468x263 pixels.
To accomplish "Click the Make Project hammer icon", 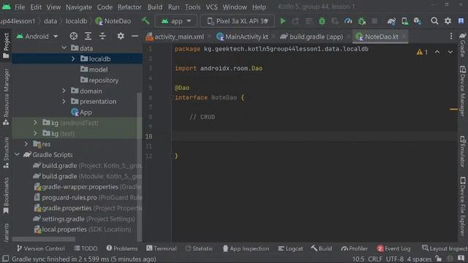I will 146,21.
